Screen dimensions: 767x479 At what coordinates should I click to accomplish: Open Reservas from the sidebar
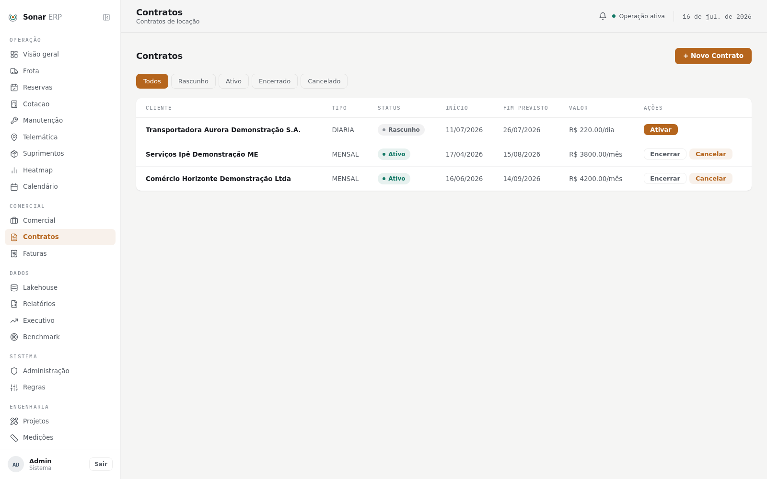coord(60,87)
